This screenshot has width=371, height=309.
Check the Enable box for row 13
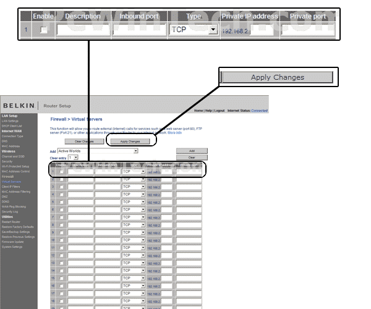point(61,263)
